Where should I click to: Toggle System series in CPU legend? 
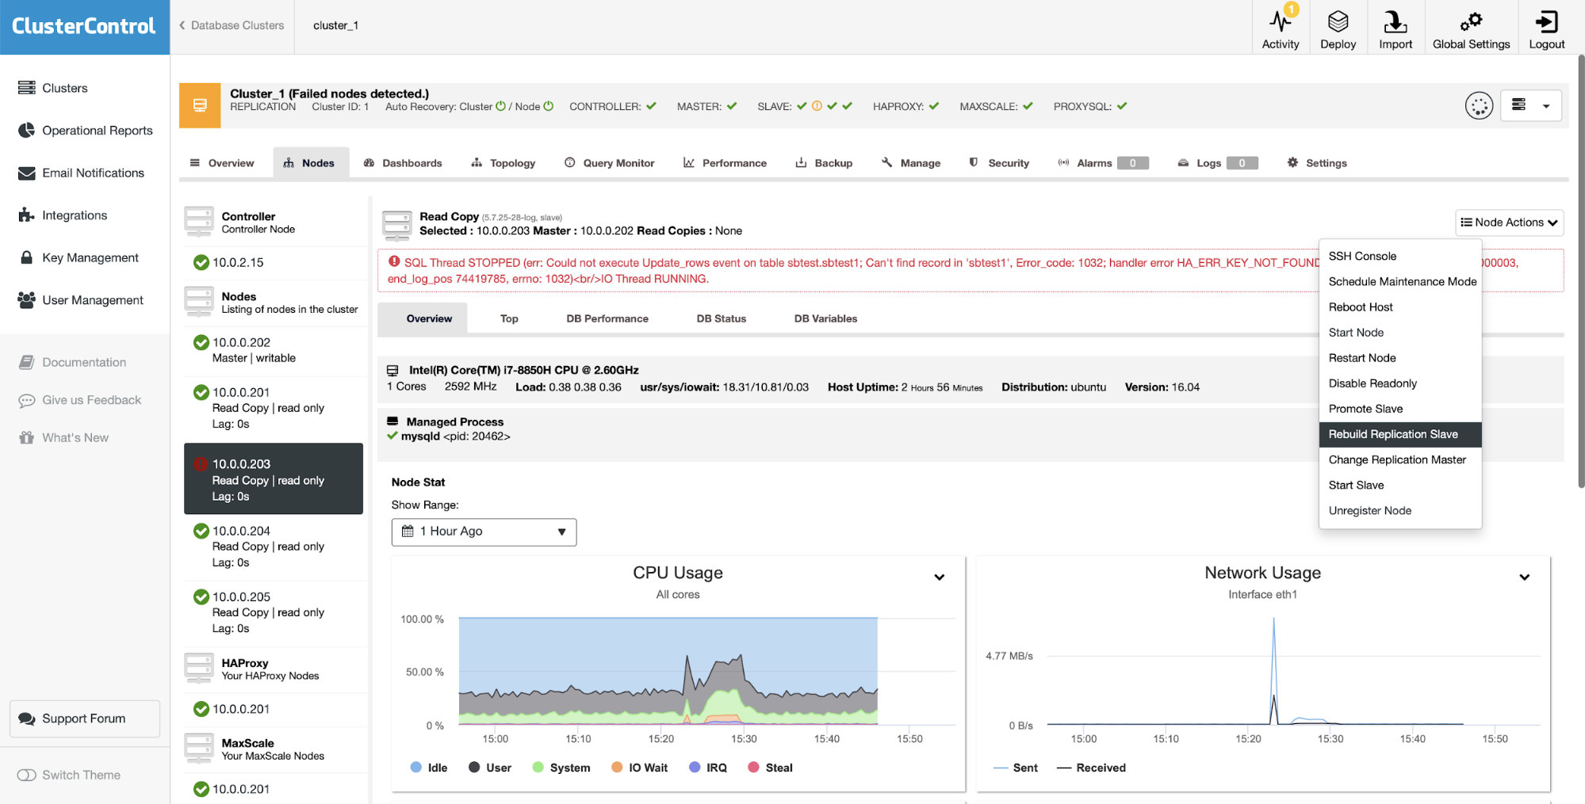coord(561,768)
